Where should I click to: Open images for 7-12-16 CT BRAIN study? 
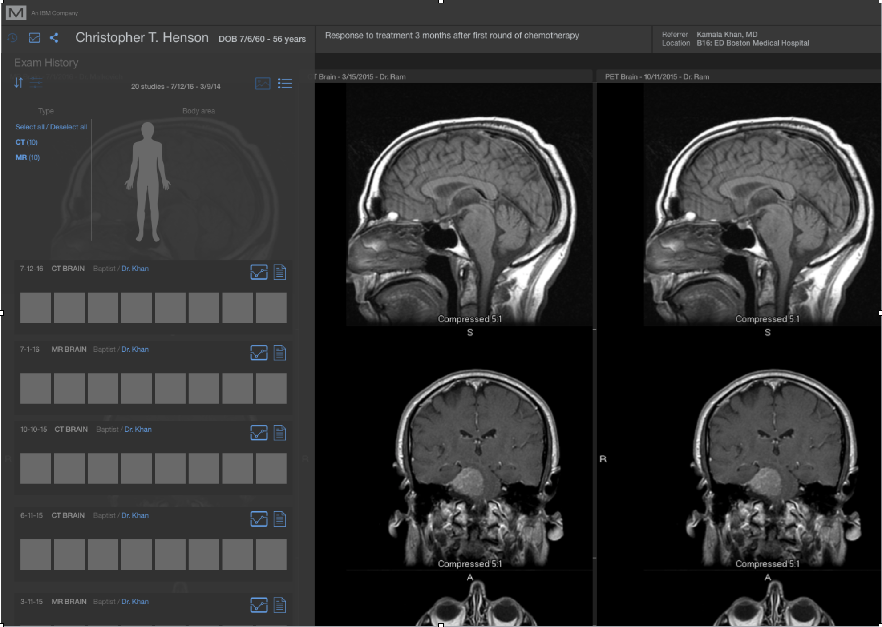[259, 272]
